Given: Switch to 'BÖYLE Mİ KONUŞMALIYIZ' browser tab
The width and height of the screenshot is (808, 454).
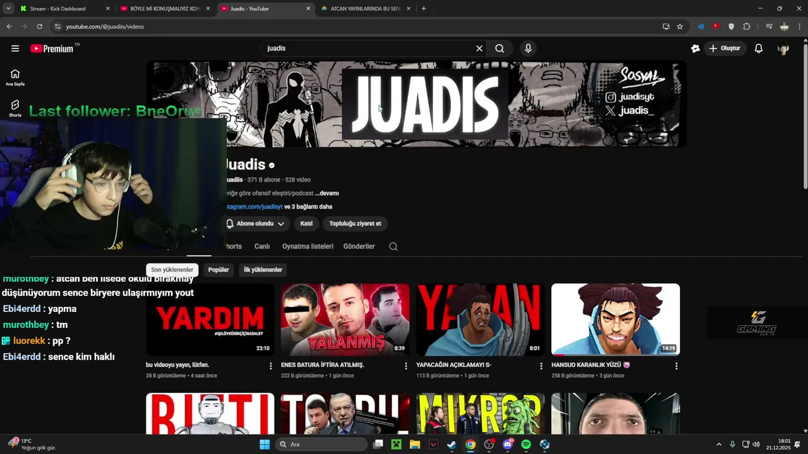Looking at the screenshot, I should [165, 9].
